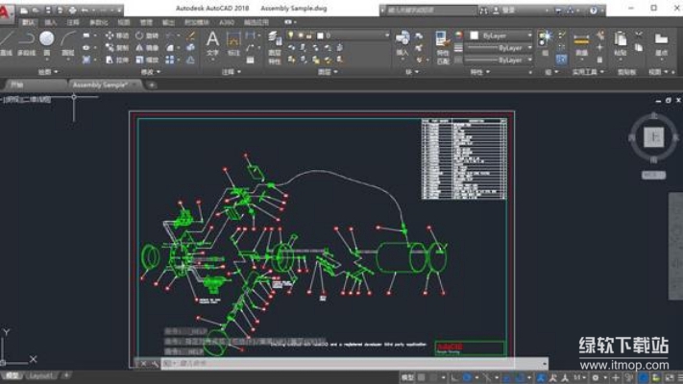Switch to the Insert (插入) ribbon tab
This screenshot has height=384, width=683.
51,22
